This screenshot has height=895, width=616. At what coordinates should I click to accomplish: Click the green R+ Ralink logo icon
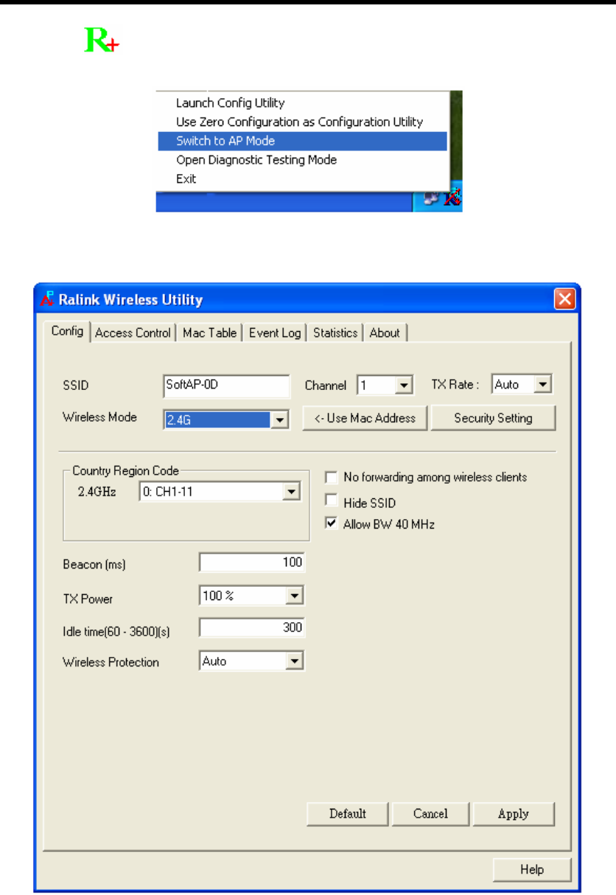pyautogui.click(x=102, y=40)
